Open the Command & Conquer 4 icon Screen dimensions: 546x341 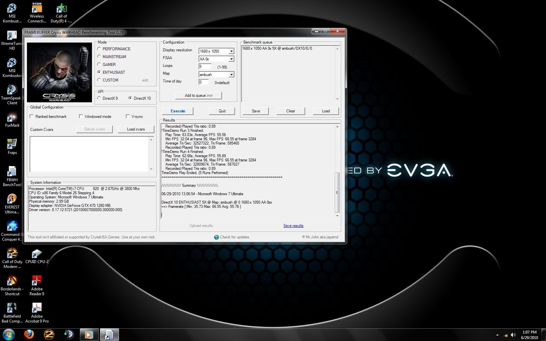point(12,231)
